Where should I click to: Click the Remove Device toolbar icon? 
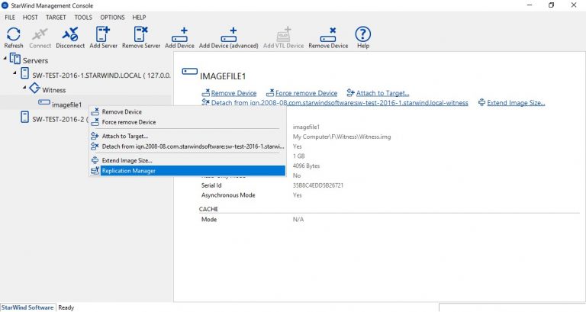(x=328, y=36)
